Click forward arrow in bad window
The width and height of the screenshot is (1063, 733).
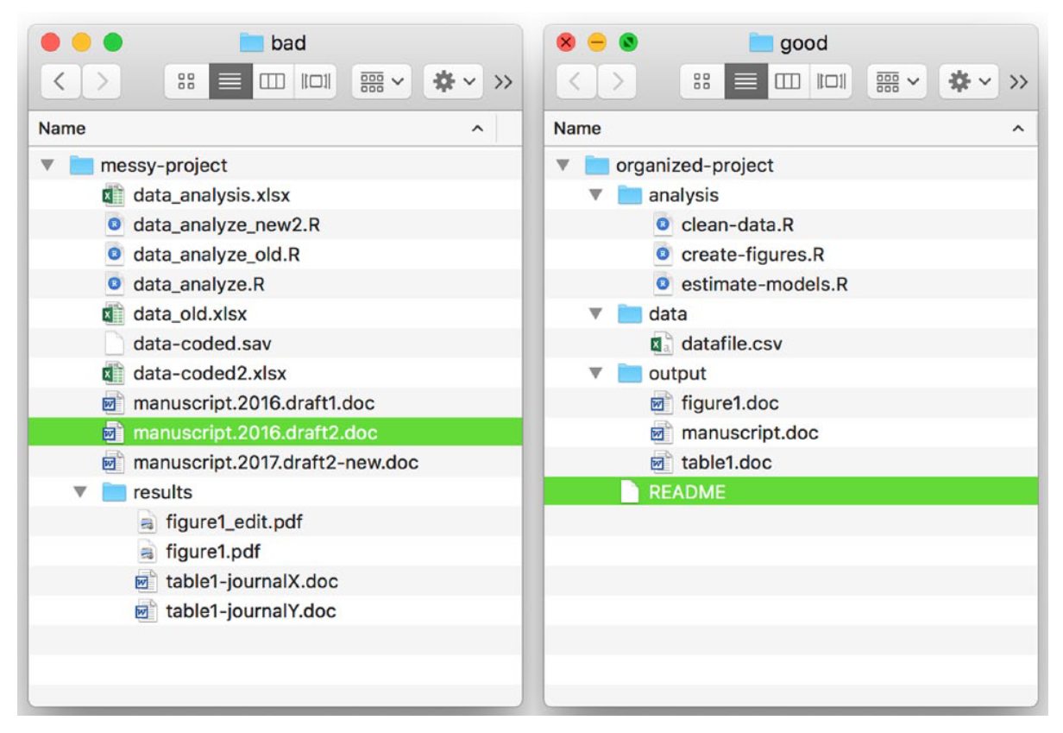[102, 82]
